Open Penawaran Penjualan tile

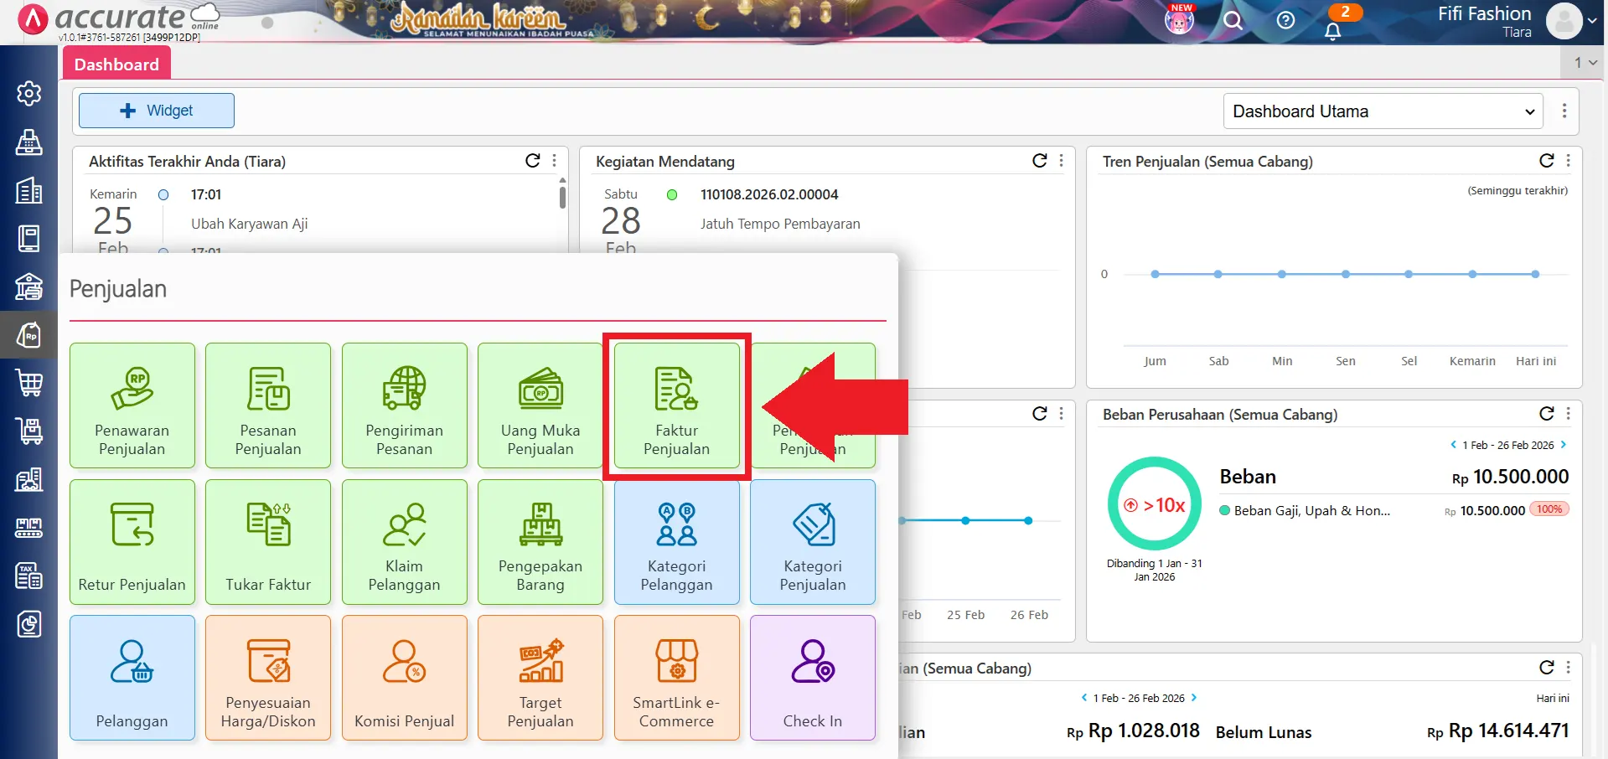point(132,405)
